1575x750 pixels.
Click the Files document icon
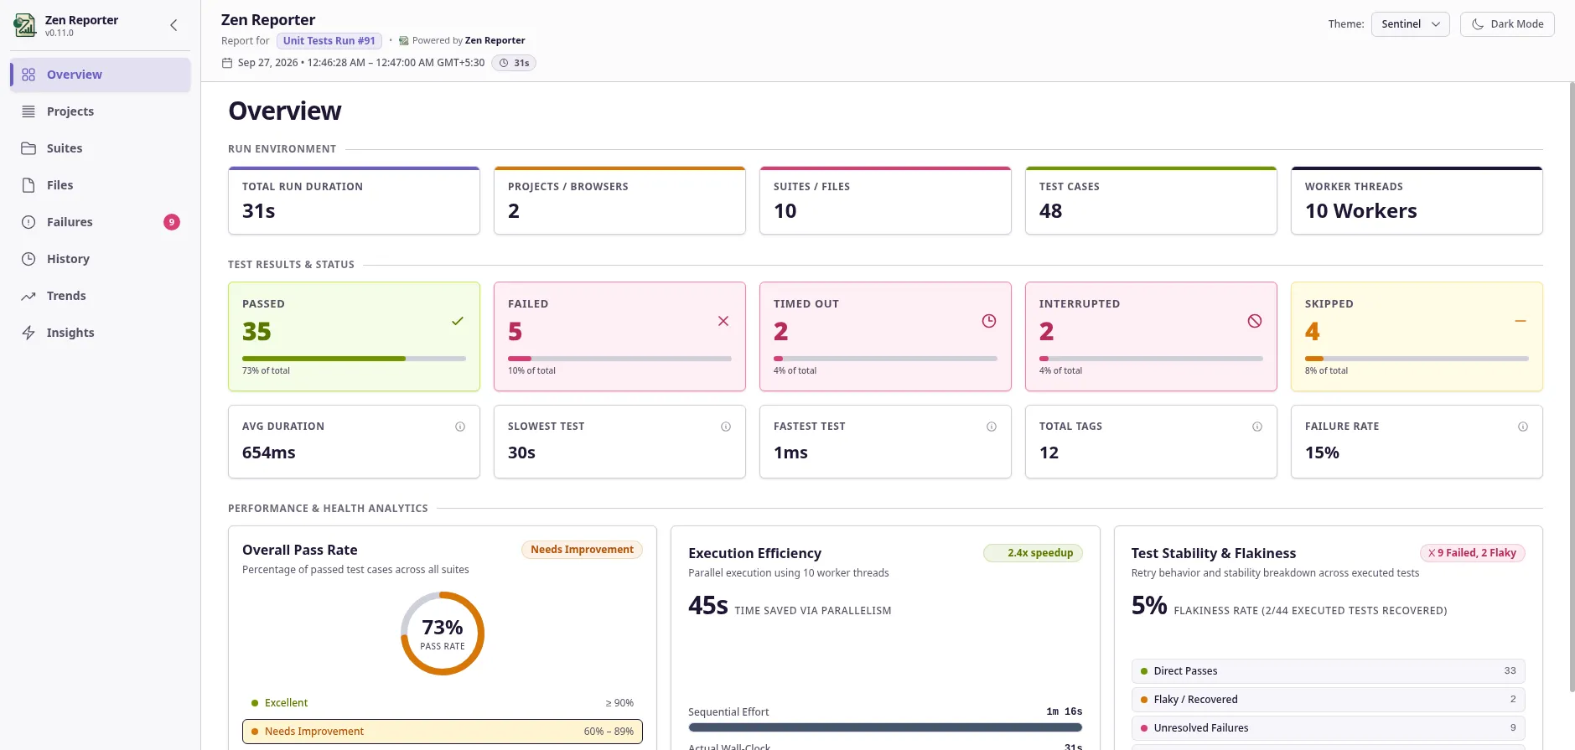(28, 185)
